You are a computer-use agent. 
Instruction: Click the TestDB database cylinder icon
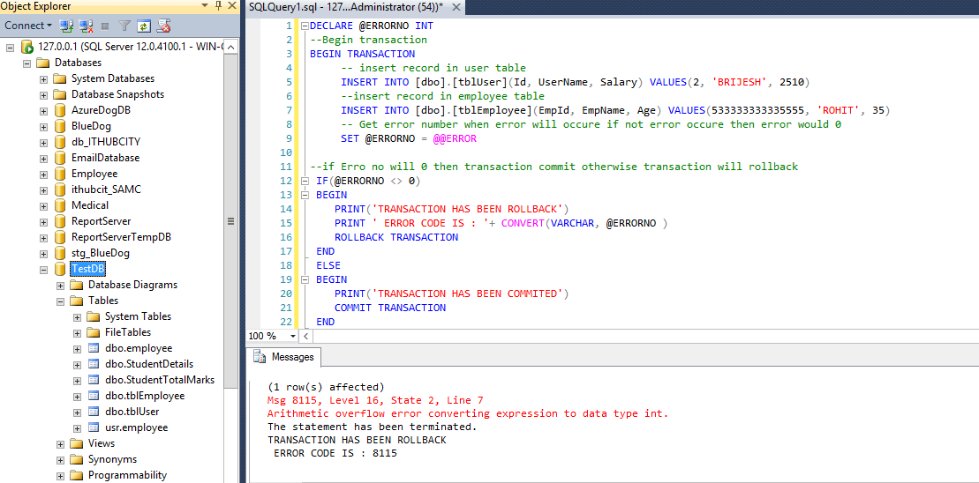coord(60,269)
